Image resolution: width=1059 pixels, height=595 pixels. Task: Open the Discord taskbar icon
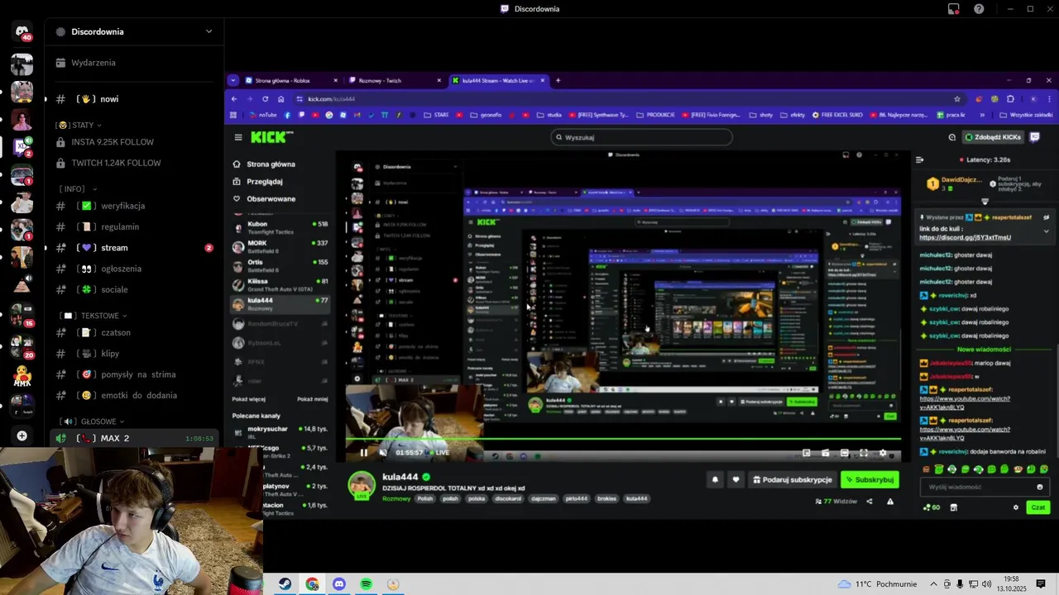point(339,584)
